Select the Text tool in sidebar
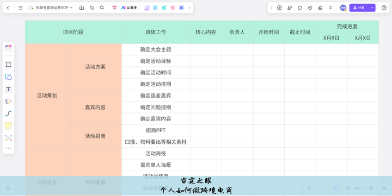 (x=8, y=89)
